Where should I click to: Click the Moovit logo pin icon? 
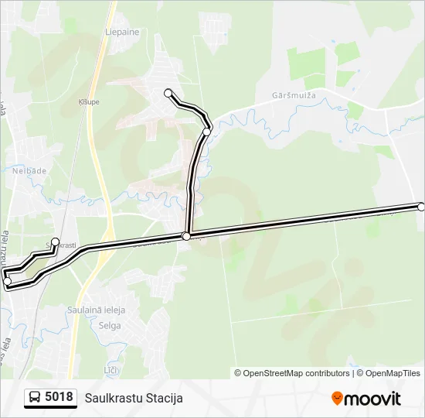pyautogui.click(x=337, y=399)
